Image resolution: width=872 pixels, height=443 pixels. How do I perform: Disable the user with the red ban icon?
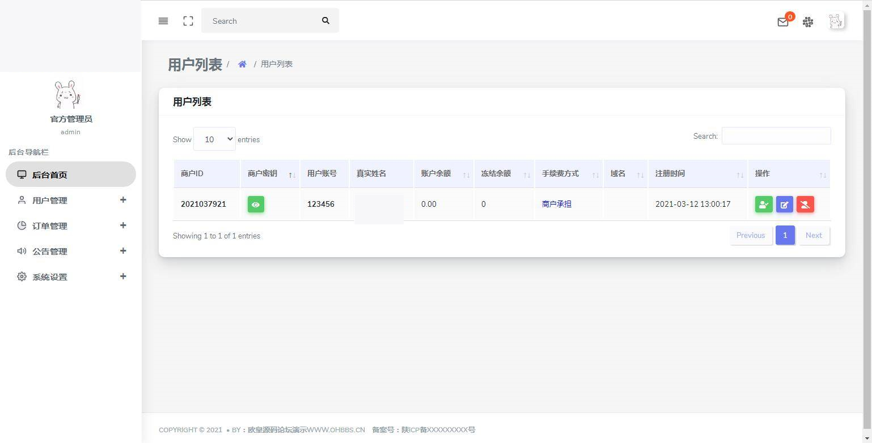(x=805, y=205)
